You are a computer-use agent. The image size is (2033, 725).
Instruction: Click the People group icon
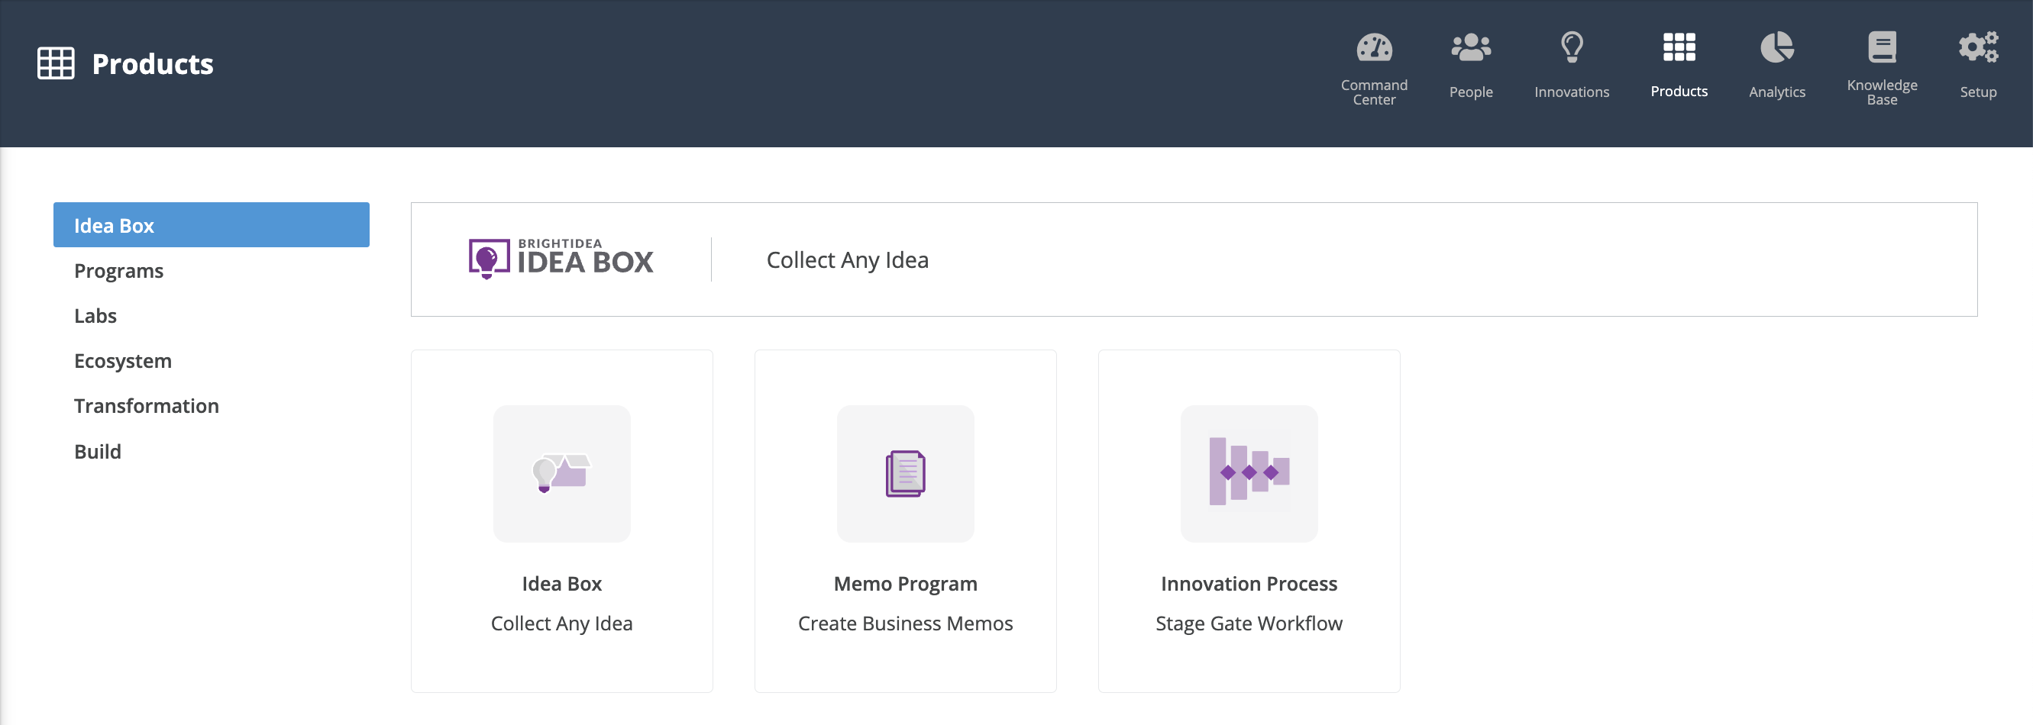(1470, 47)
